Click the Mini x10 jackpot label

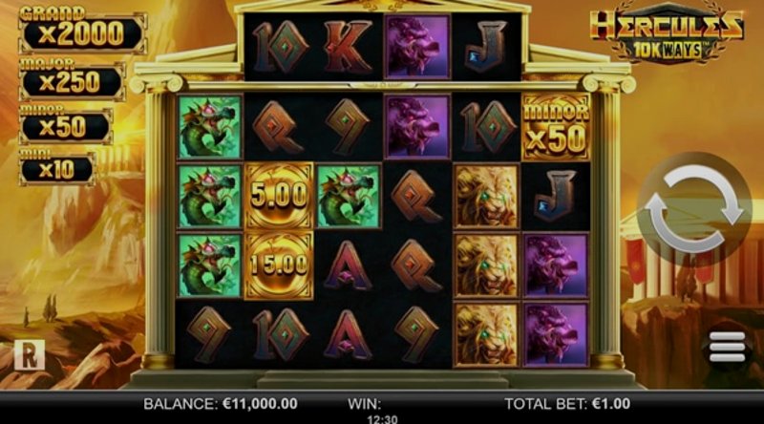(56, 167)
